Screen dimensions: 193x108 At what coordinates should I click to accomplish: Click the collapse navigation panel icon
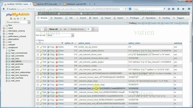point(36,13)
